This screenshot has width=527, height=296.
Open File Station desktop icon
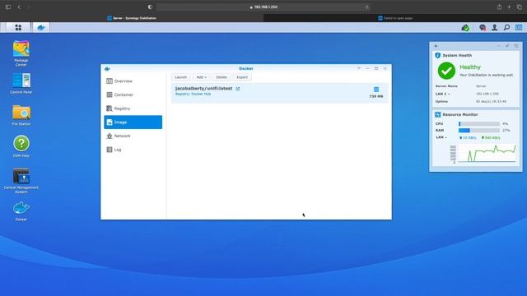[21, 115]
